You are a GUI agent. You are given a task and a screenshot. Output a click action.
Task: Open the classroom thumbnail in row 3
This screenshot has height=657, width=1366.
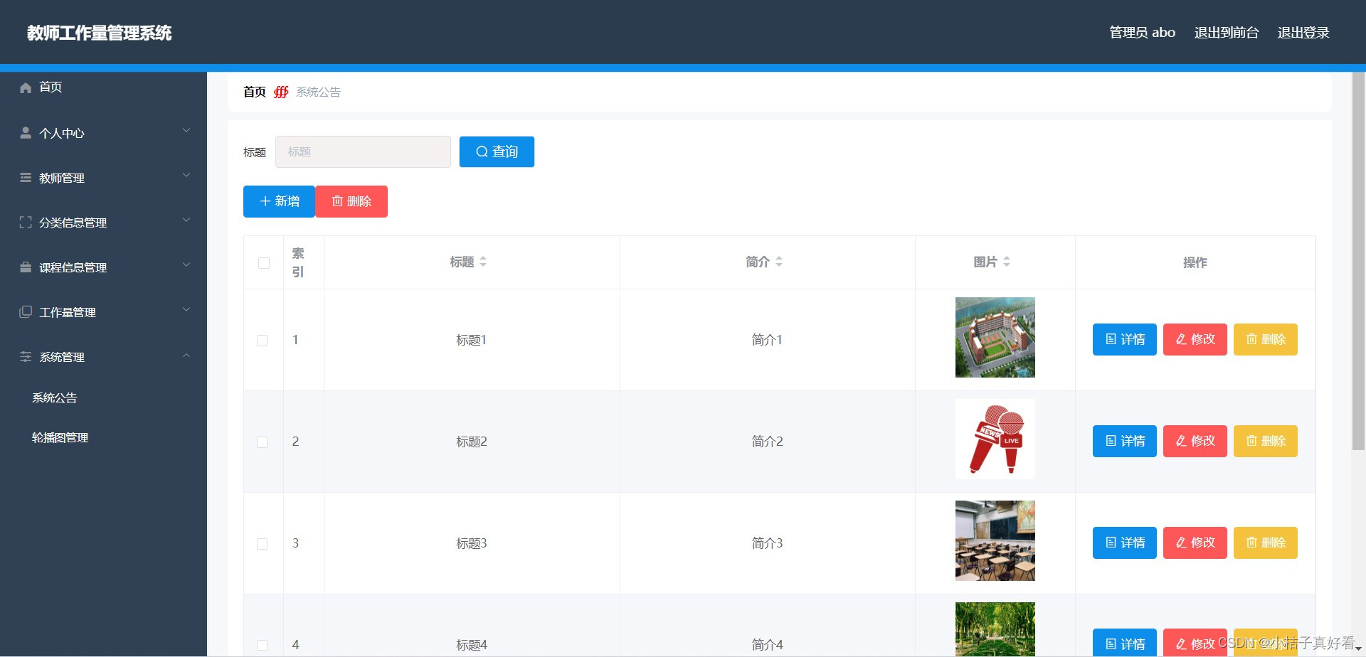click(995, 540)
